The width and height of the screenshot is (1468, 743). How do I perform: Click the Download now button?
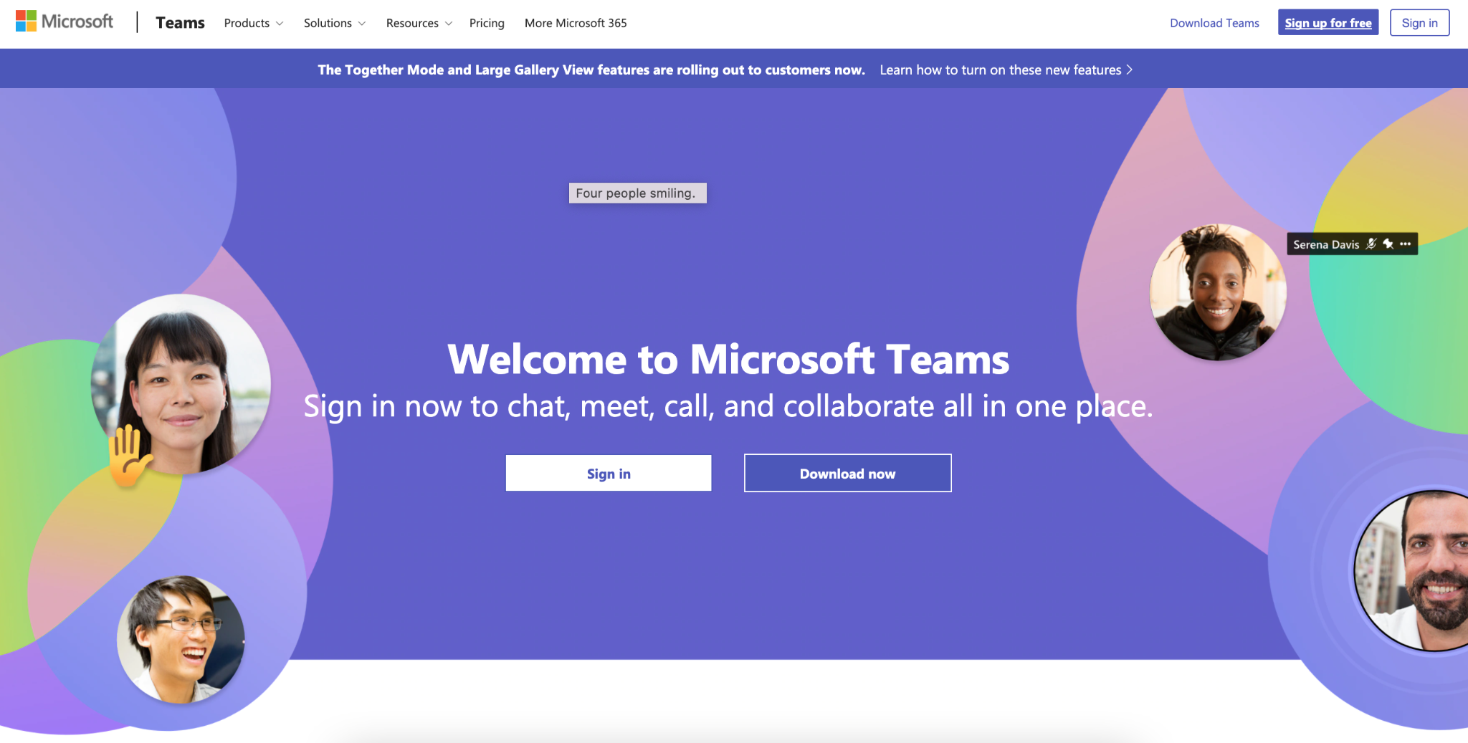click(847, 473)
